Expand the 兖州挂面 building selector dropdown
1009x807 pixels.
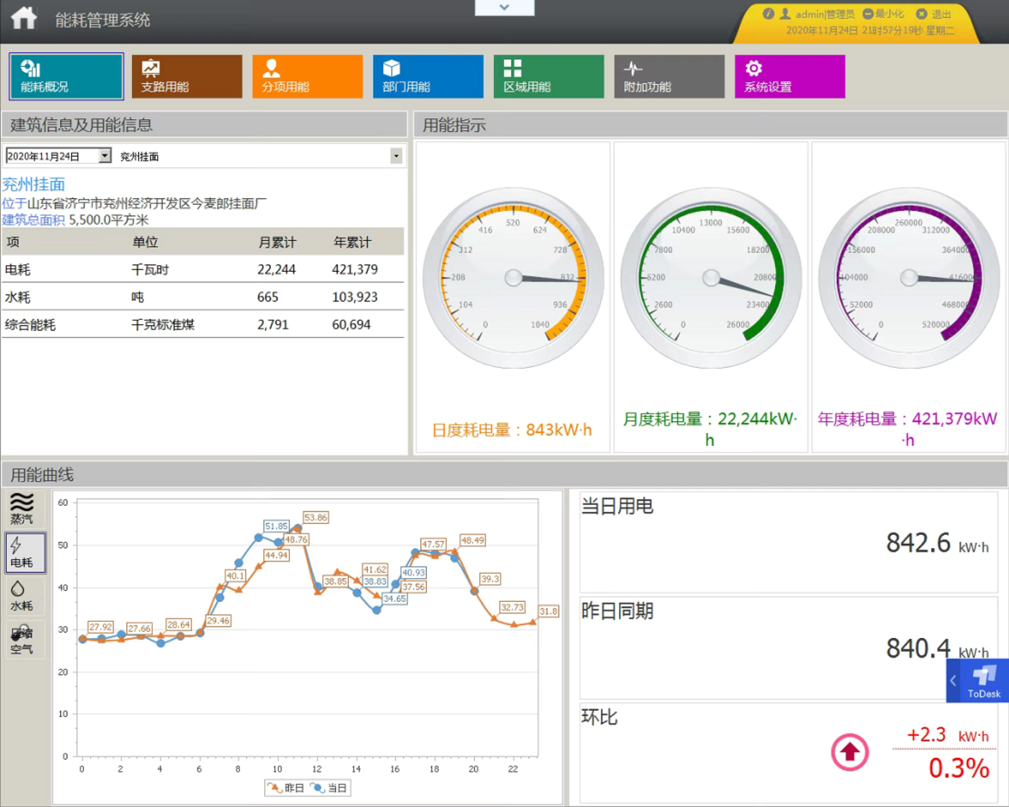point(396,156)
